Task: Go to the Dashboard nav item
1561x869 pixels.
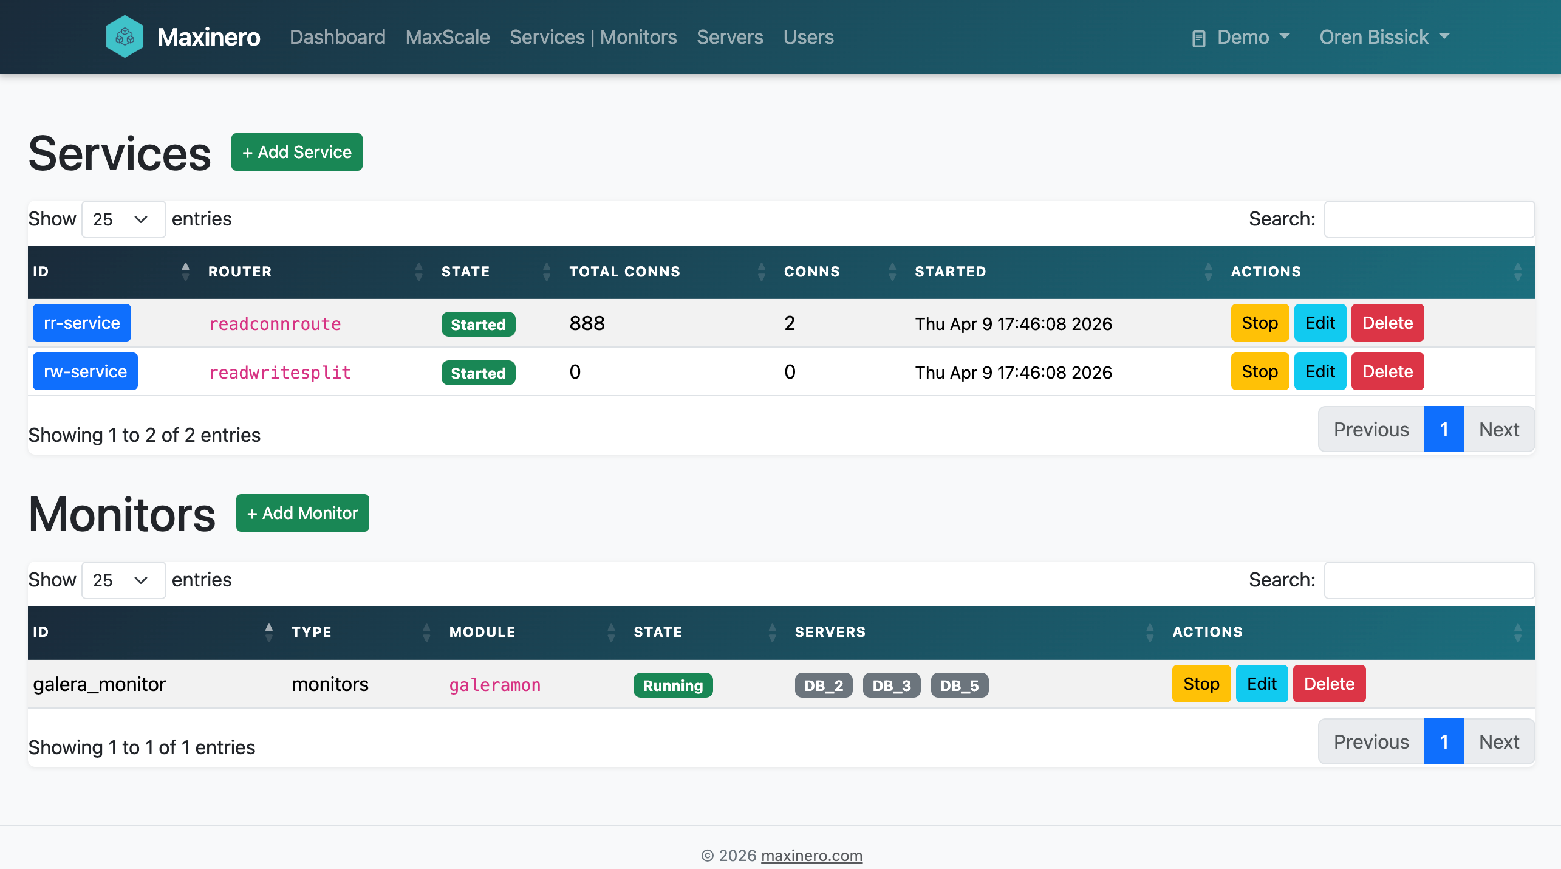Action: [337, 37]
